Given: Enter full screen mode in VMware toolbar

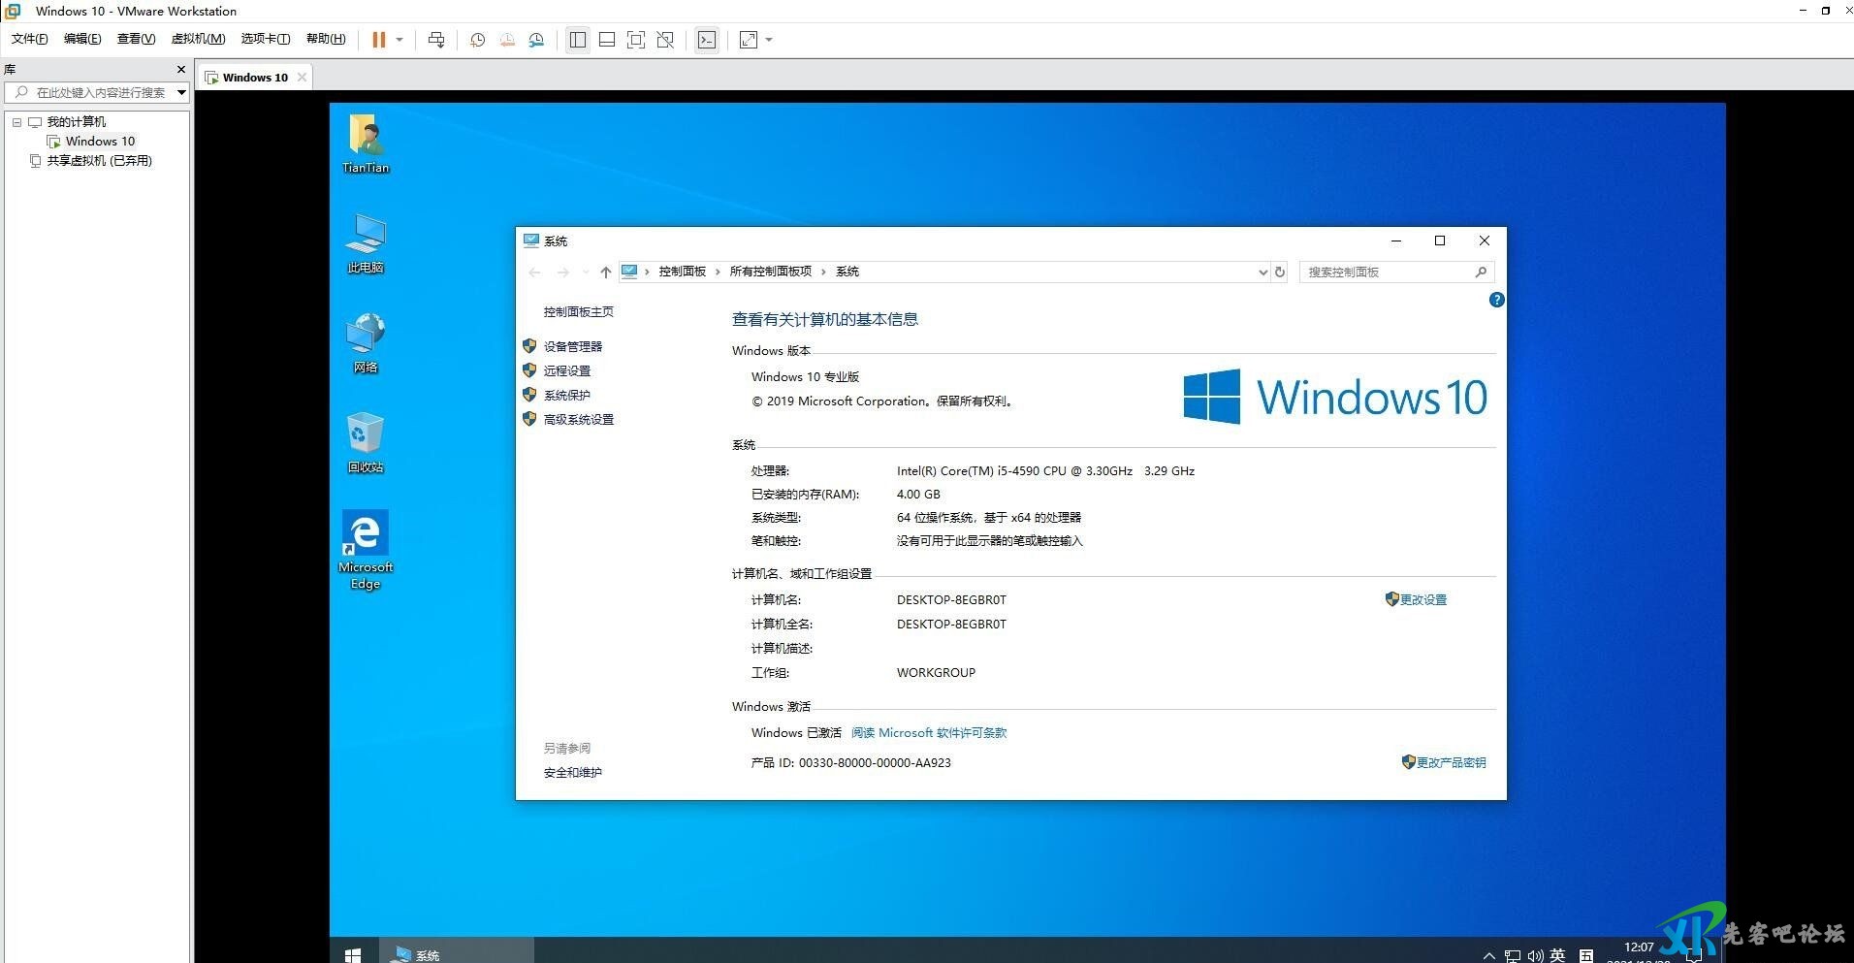Looking at the screenshot, I should (636, 40).
